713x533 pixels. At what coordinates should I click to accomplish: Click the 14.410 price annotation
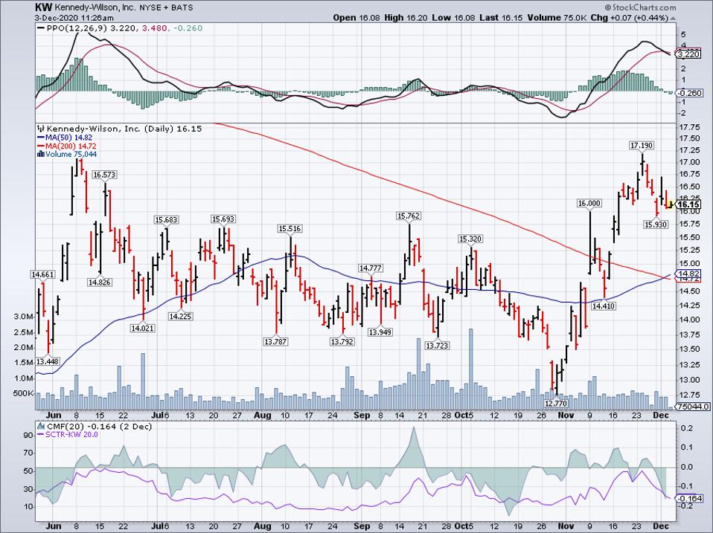[x=604, y=306]
